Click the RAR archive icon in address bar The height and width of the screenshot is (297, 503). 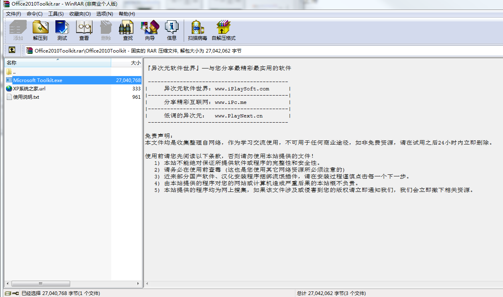coord(29,51)
